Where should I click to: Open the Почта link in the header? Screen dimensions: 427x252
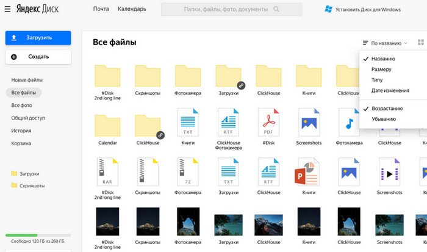pyautogui.click(x=101, y=9)
